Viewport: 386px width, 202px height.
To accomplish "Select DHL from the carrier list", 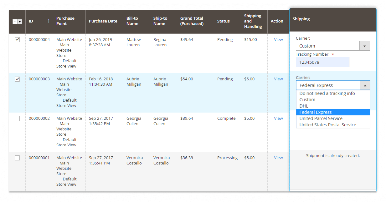I will [304, 106].
